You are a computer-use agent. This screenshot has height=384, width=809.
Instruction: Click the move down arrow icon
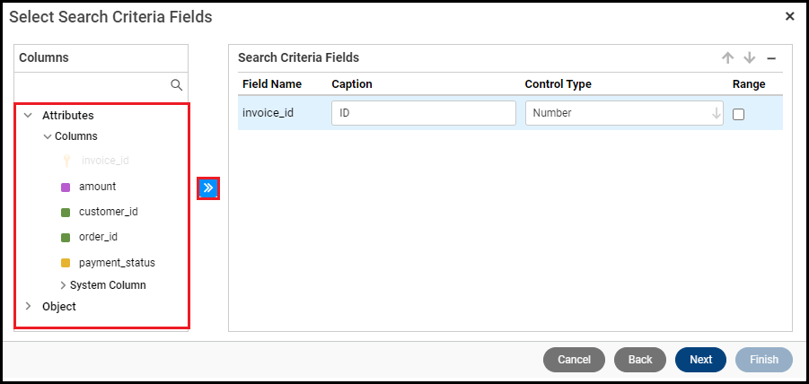tap(750, 57)
